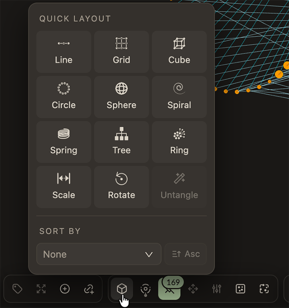Apply the Cube quick layout
This screenshot has height=308, width=289.
[179, 52]
